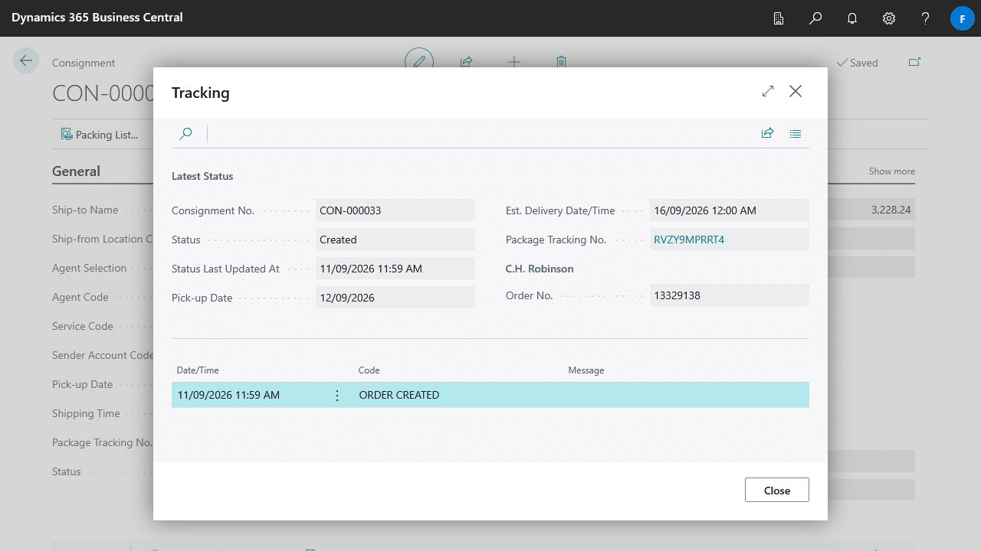Click the plus new-record icon on Consignment page
This screenshot has height=551, width=981.
(x=513, y=62)
